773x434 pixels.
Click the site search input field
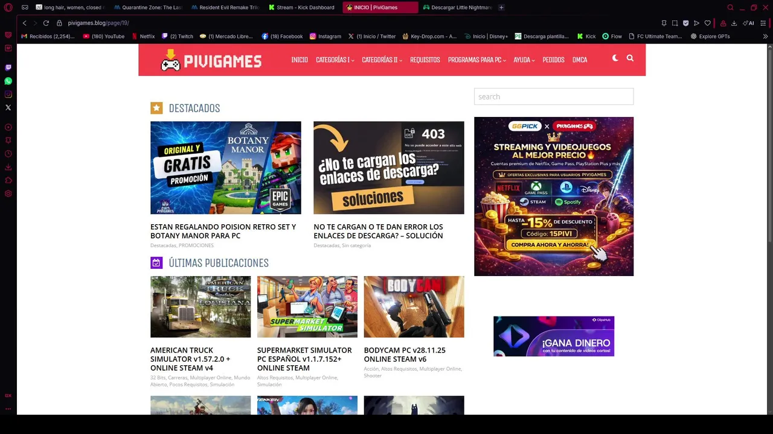pos(554,96)
